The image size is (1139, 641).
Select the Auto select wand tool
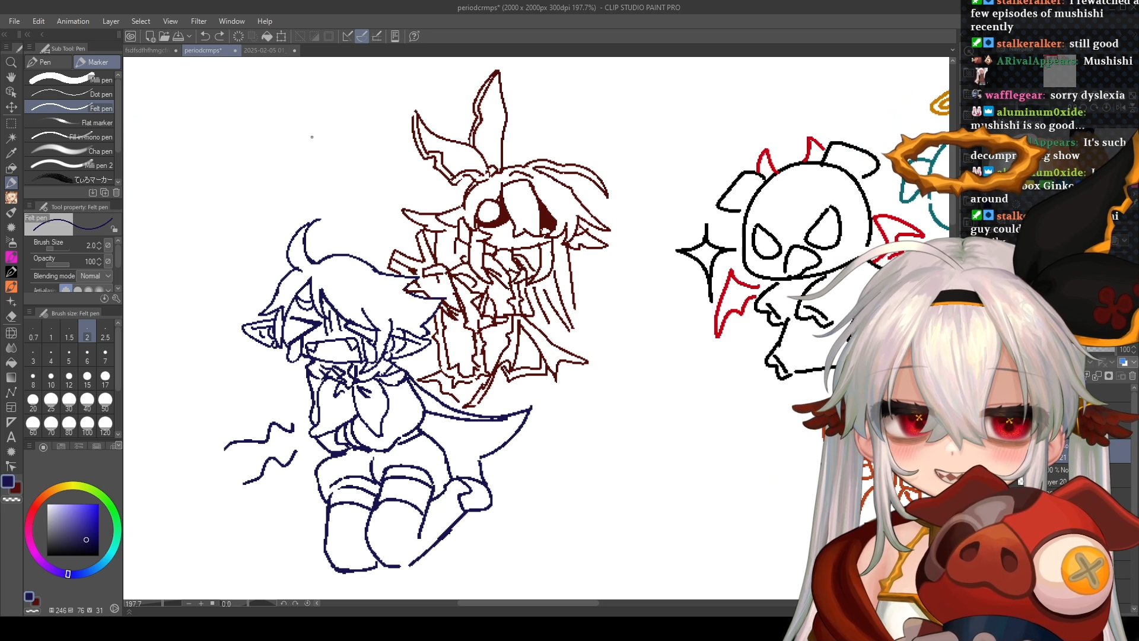point(11,138)
